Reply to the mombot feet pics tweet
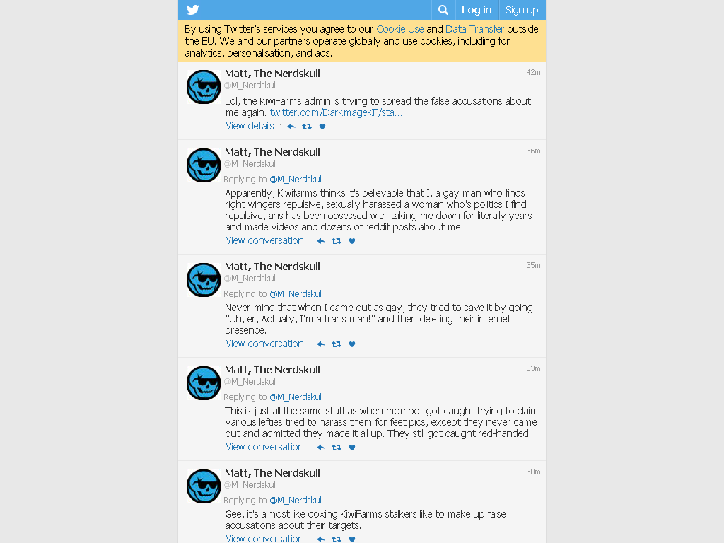Viewport: 724px width, 543px height. 321,448
